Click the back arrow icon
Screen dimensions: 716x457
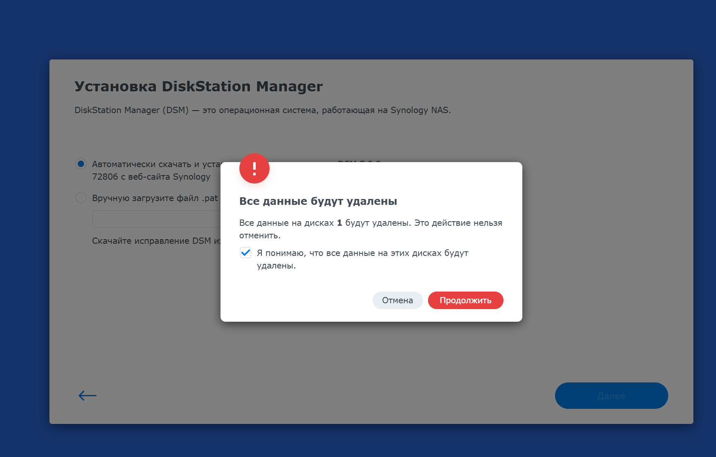88,395
